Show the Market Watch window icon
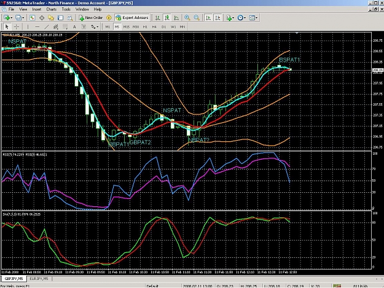The width and height of the screenshot is (384, 288). tap(32, 18)
